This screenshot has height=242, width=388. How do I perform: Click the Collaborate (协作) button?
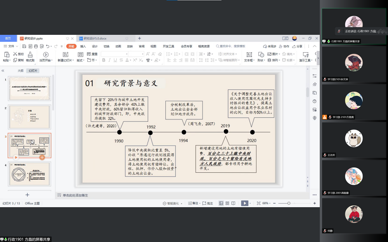(284, 46)
